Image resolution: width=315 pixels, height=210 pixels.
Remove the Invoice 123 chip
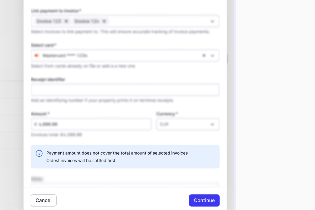(66, 21)
